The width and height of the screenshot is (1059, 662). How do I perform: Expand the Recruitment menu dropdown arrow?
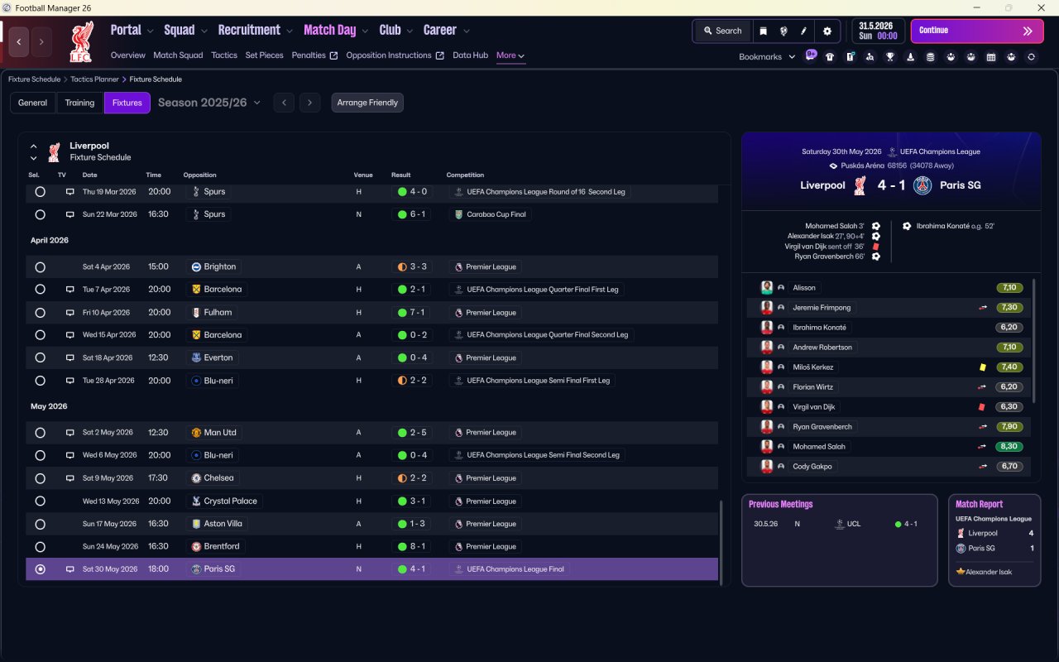tap(290, 31)
